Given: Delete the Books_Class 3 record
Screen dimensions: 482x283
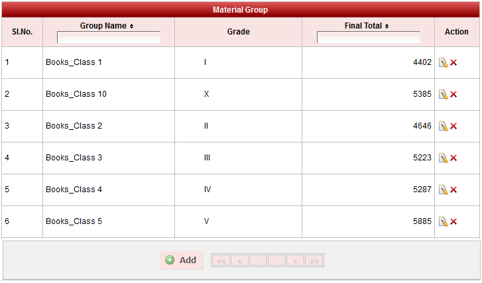Looking at the screenshot, I should pyautogui.click(x=453, y=158).
